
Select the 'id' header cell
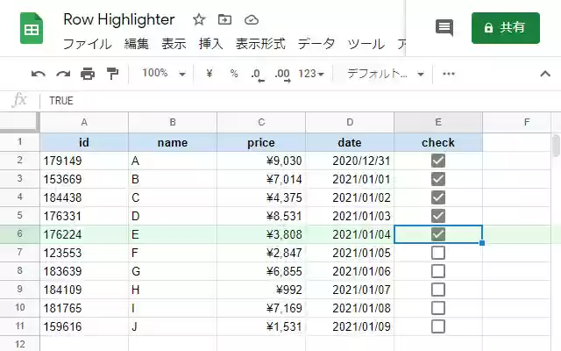(84, 142)
